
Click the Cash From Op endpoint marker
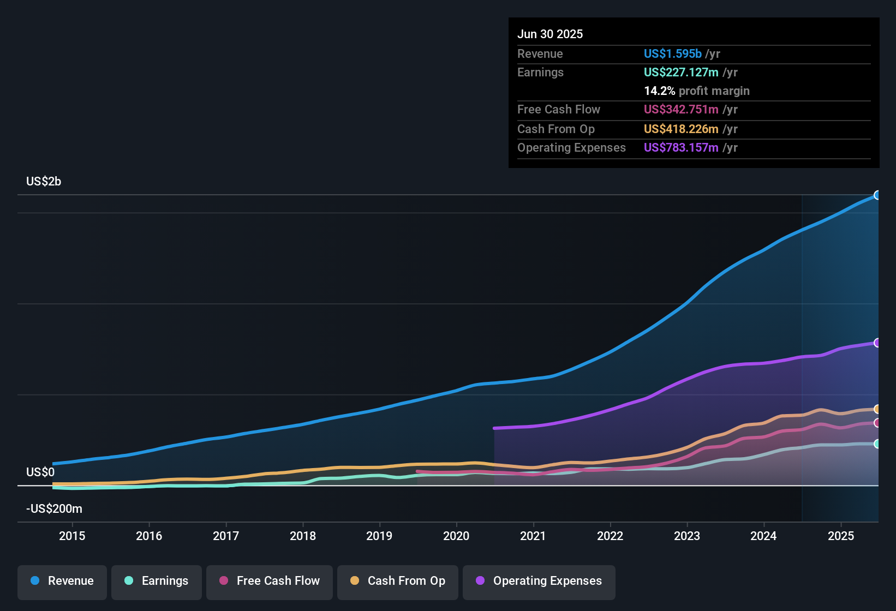click(x=877, y=409)
